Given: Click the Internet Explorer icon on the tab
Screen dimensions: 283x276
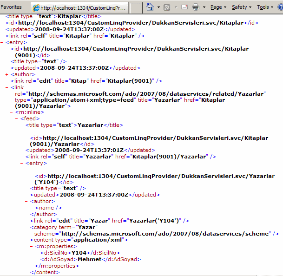Looking at the screenshot, I should point(36,8).
